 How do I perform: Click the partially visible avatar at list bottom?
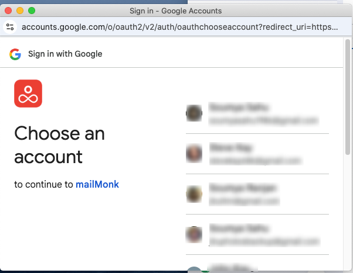click(x=194, y=269)
